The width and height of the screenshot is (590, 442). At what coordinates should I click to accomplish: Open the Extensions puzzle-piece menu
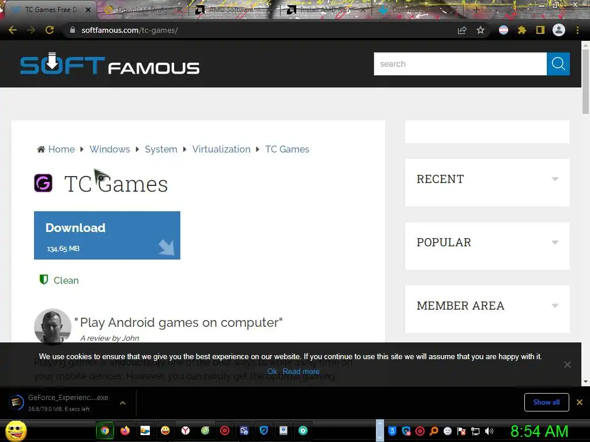(x=521, y=30)
